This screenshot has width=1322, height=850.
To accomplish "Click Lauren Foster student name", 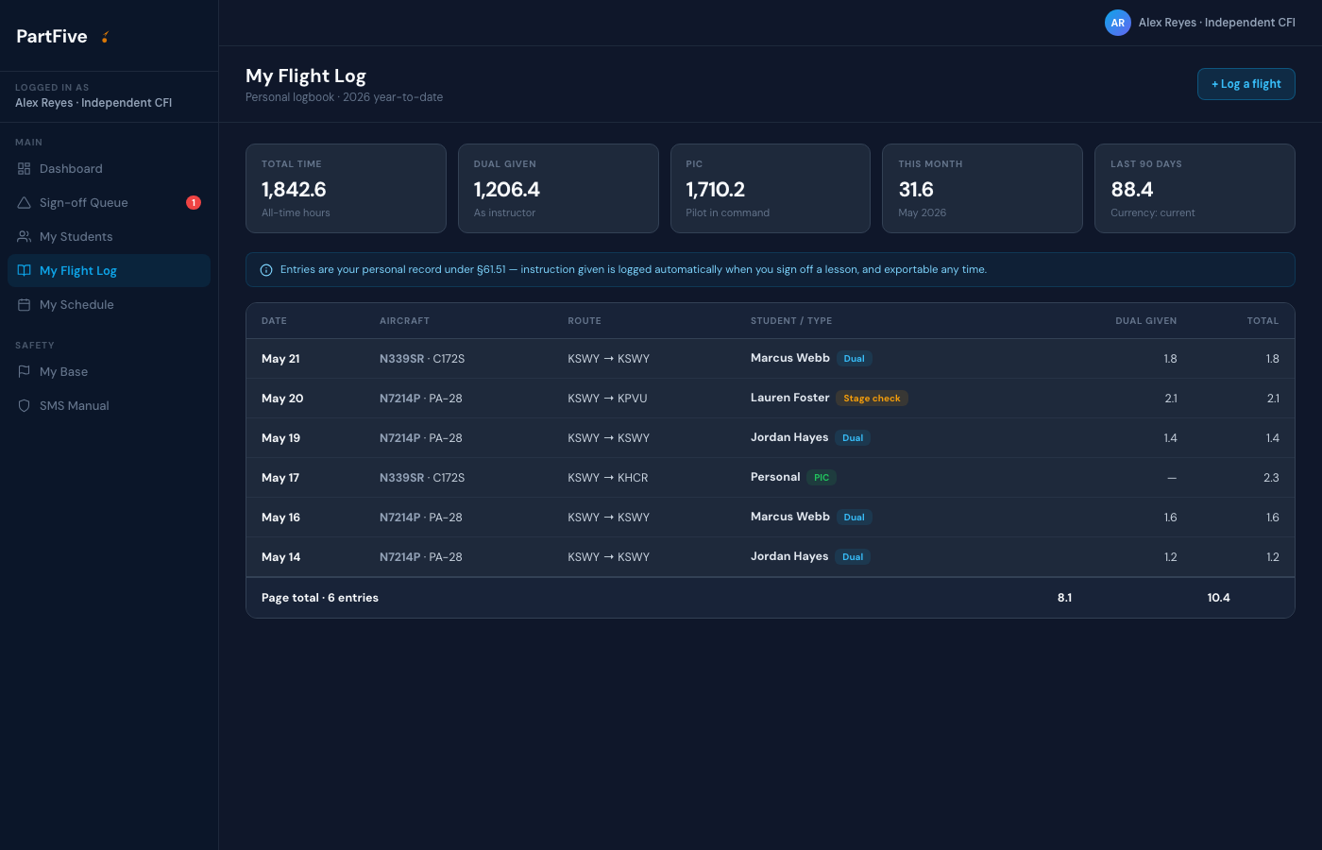I will [789, 398].
